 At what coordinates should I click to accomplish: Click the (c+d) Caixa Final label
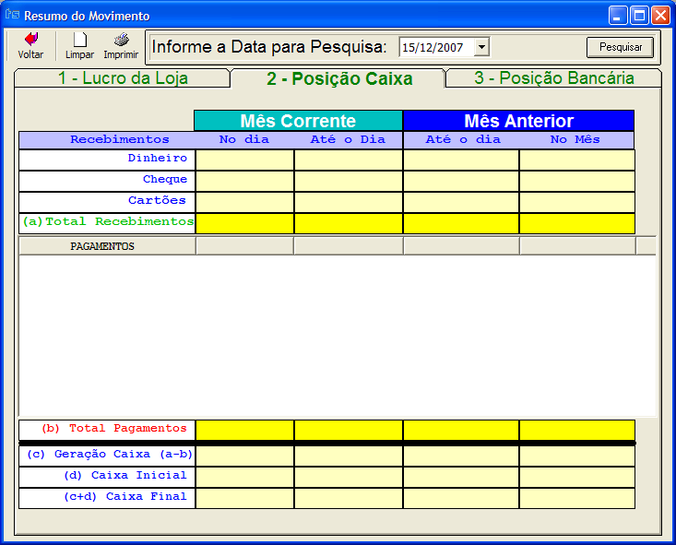coord(125,497)
